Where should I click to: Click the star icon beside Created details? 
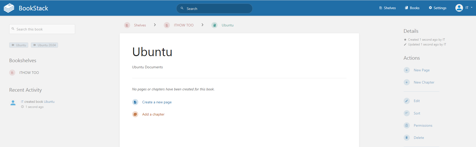(405, 40)
